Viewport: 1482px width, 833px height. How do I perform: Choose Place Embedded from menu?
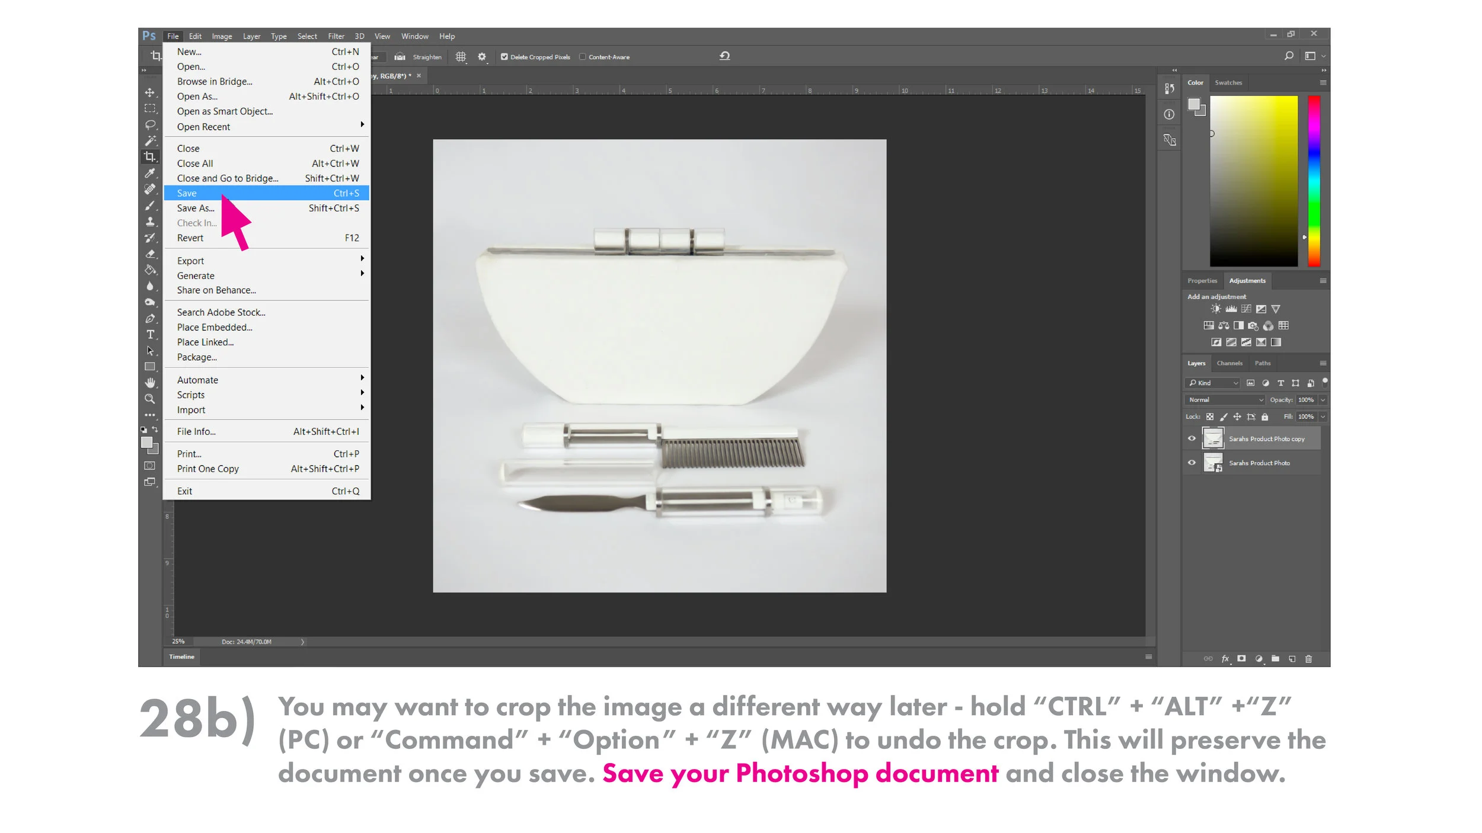coord(267,327)
